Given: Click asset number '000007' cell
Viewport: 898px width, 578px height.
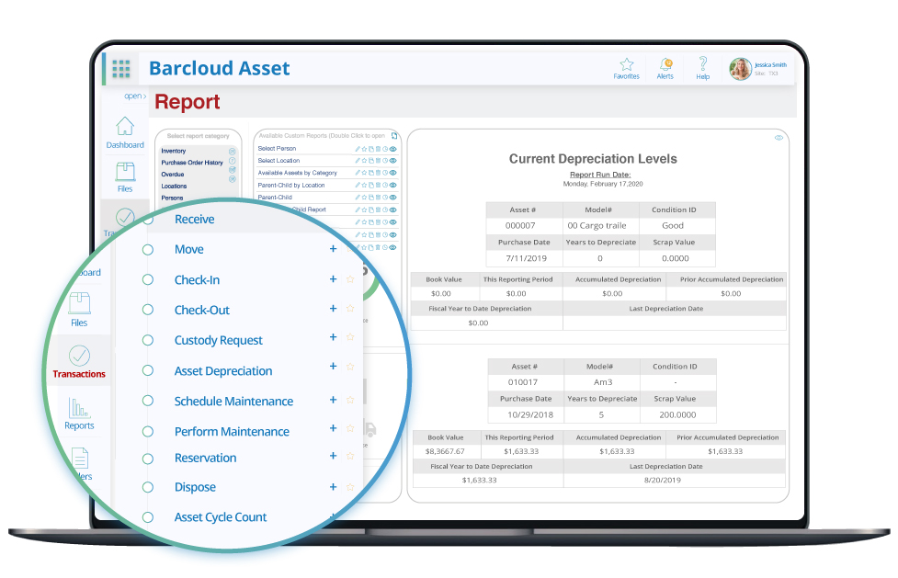Looking at the screenshot, I should [520, 226].
